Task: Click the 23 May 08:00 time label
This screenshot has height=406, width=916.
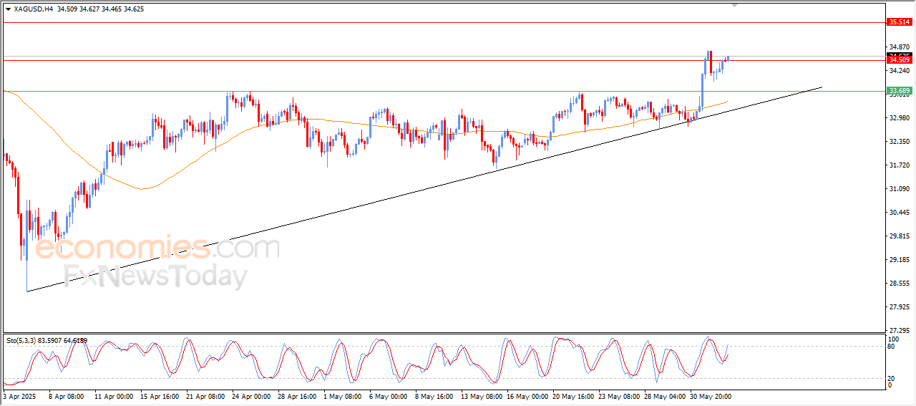Action: [620, 395]
